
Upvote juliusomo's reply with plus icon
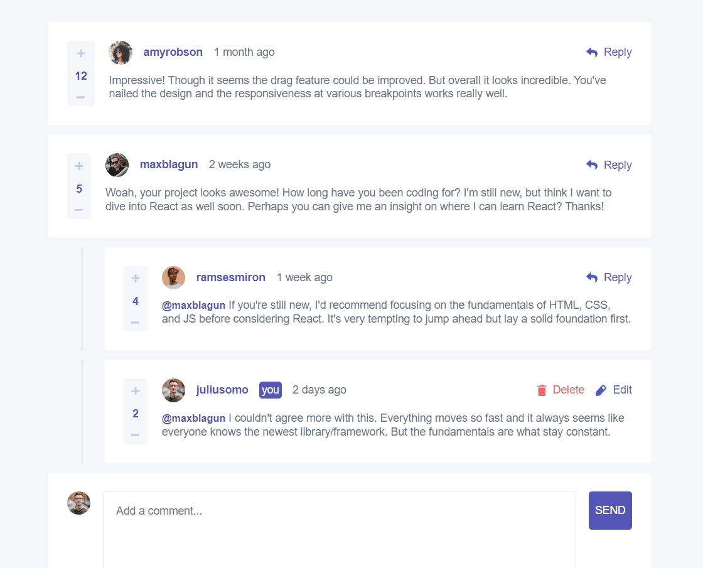tap(136, 391)
